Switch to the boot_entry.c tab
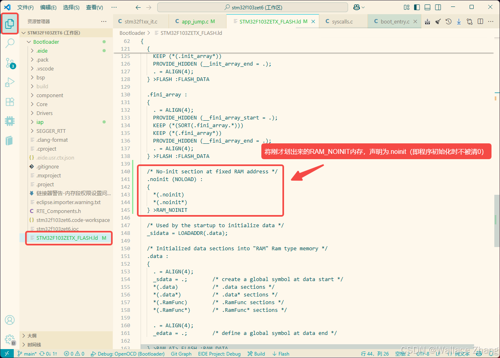500x358 pixels. [395, 21]
